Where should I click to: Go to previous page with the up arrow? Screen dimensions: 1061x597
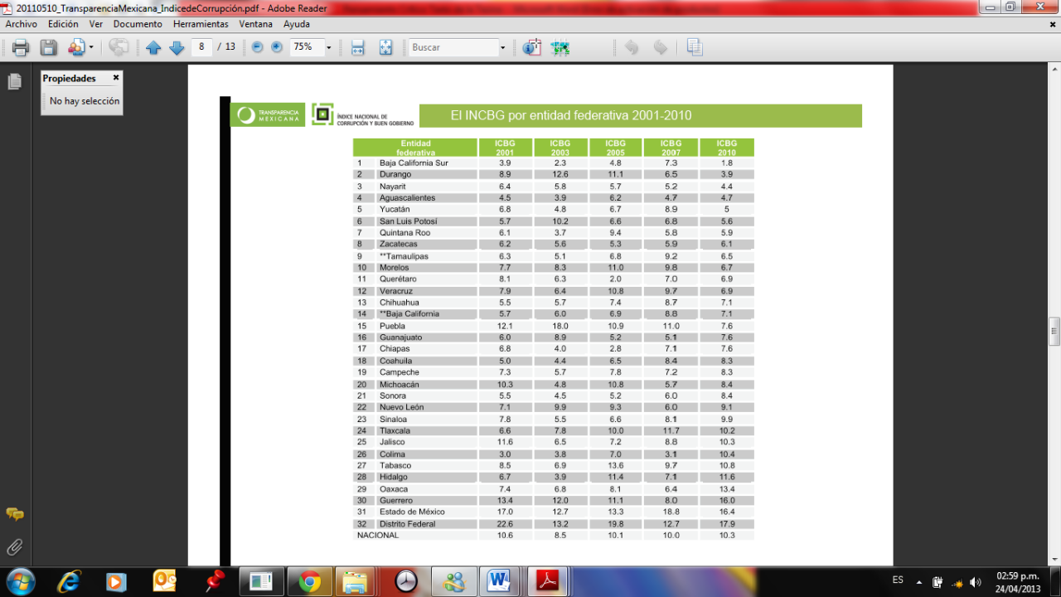153,47
